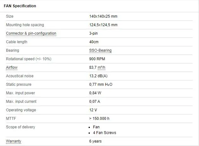Click the 83,7 m³/h airflow value
The image size is (199, 146).
(97, 67)
